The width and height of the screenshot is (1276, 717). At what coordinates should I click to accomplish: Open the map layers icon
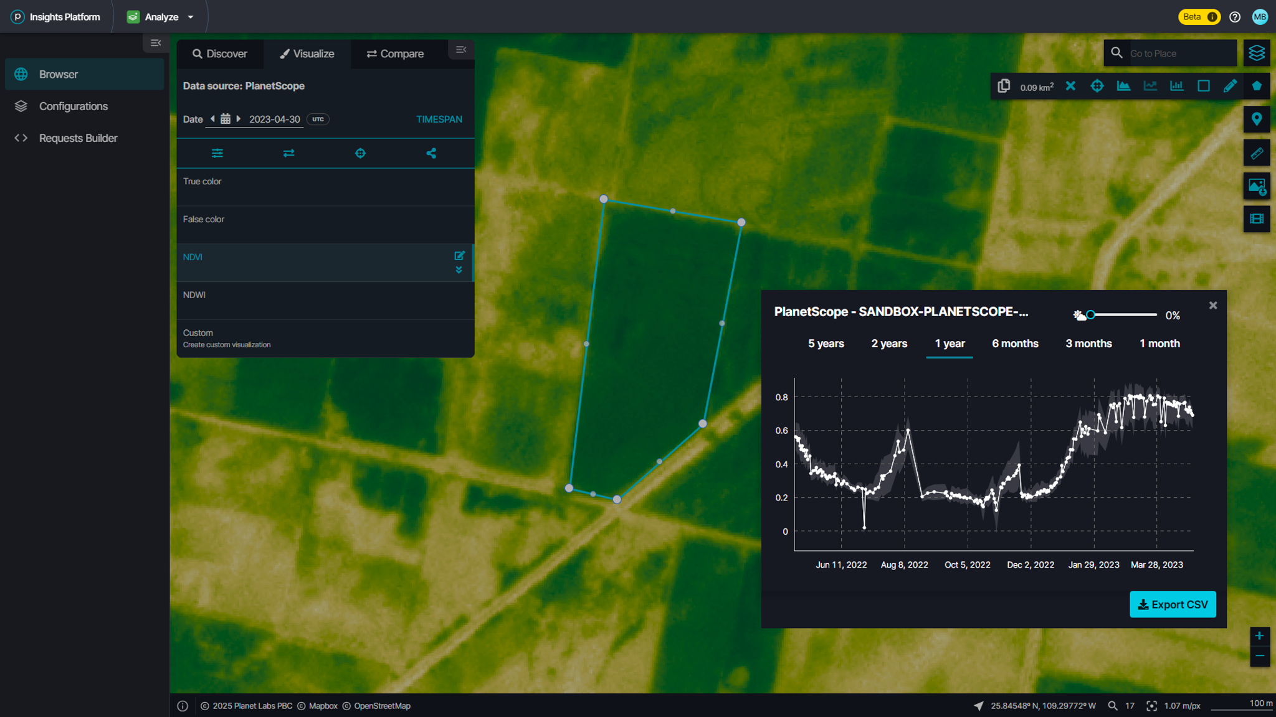pos(1256,53)
